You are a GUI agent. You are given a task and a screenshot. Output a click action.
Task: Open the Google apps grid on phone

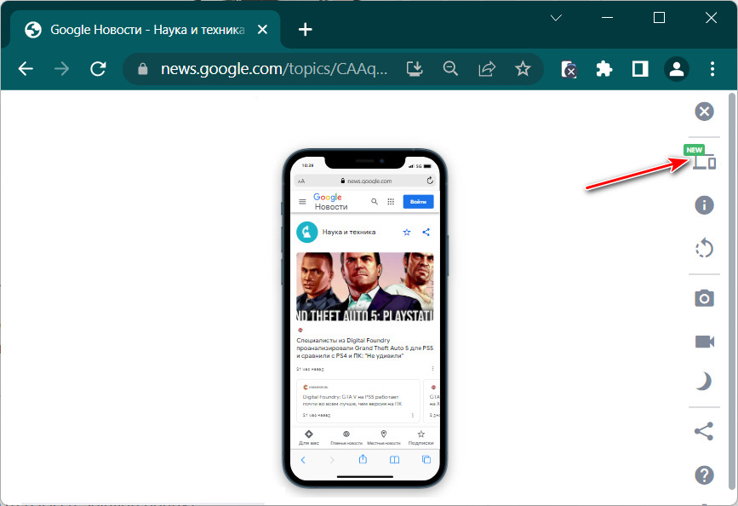(x=391, y=202)
